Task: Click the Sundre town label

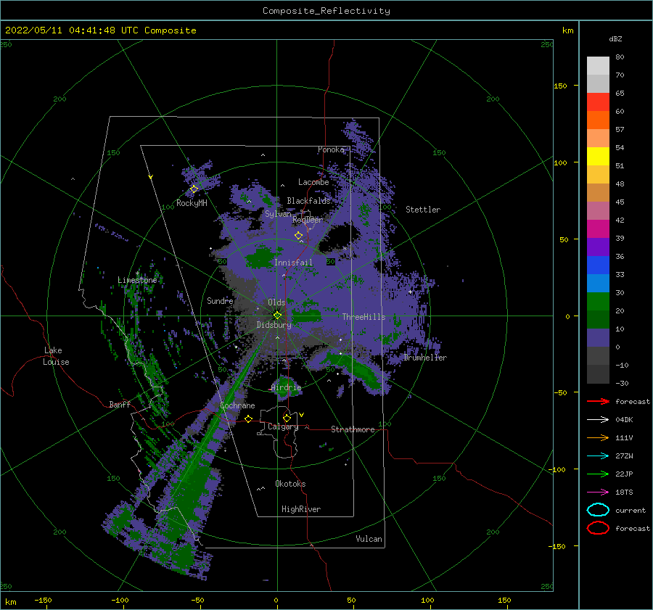Action: click(220, 300)
